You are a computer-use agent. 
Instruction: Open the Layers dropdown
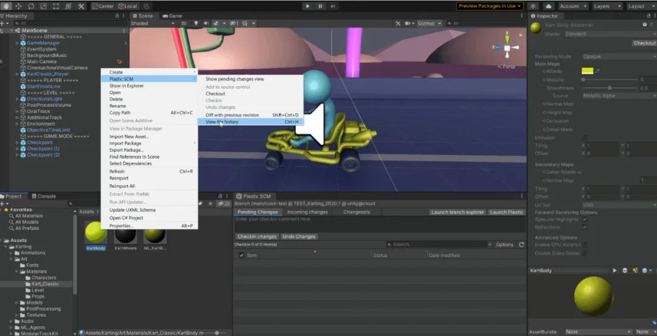pyautogui.click(x=607, y=6)
